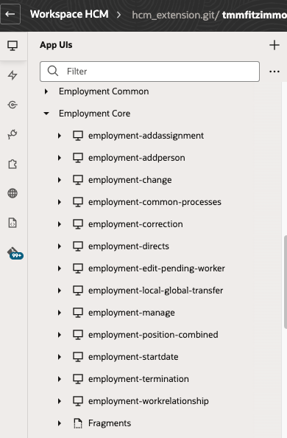This screenshot has height=438, width=287.
Task: Open the Git panel with 99+ badge
Action: click(15, 253)
